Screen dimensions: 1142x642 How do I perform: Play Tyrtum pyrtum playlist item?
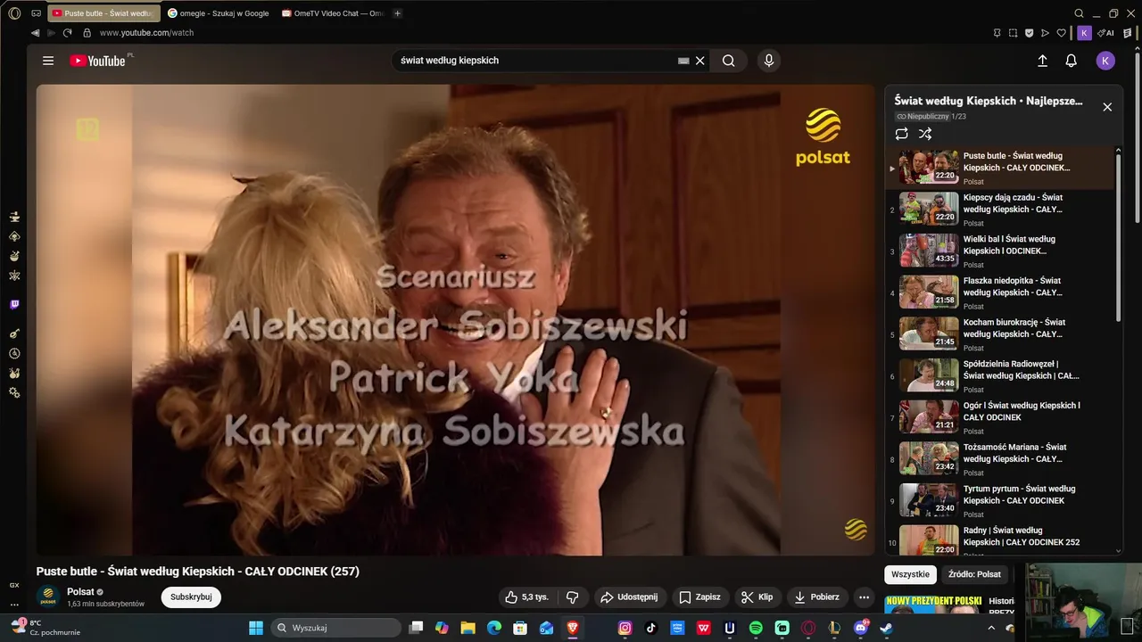pos(999,501)
